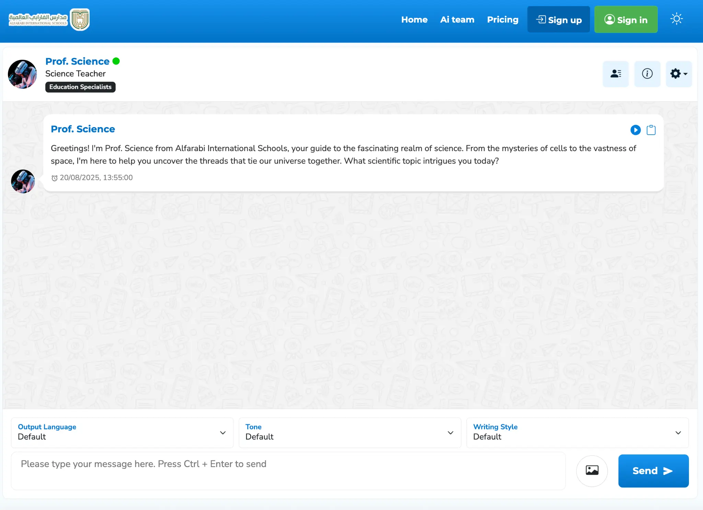Click the image upload icon

[x=592, y=470]
